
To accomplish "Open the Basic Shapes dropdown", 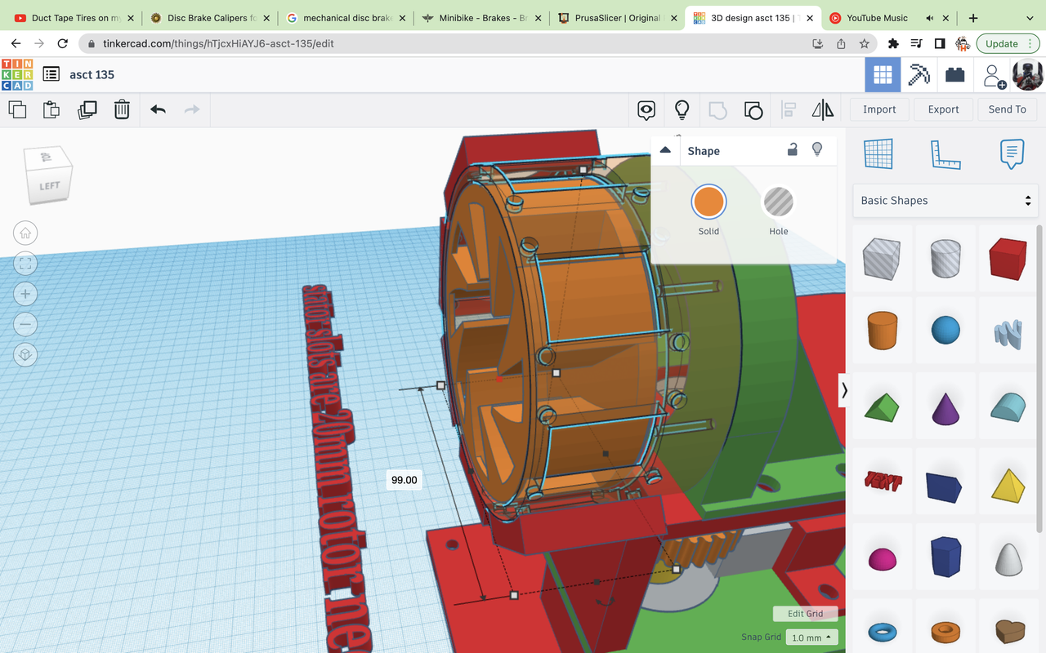I will tap(945, 201).
